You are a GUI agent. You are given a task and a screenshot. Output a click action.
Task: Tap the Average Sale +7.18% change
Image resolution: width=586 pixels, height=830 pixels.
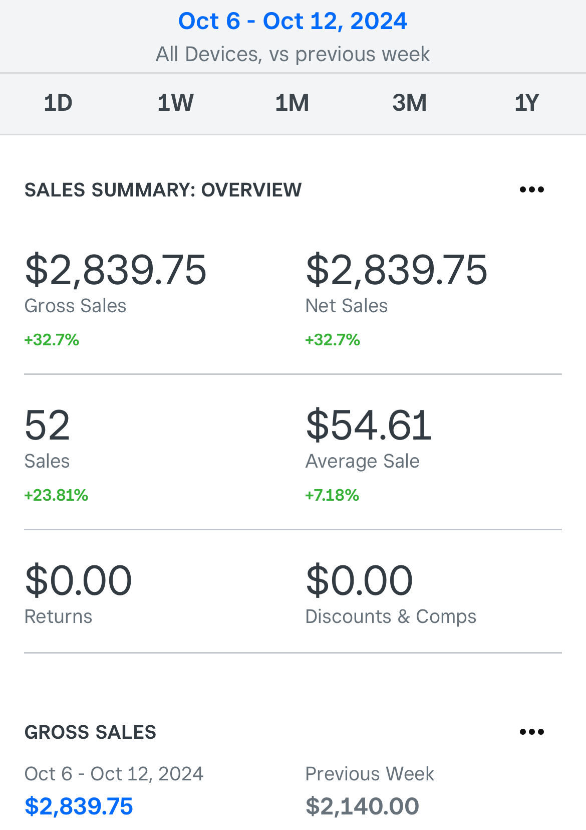(x=333, y=495)
